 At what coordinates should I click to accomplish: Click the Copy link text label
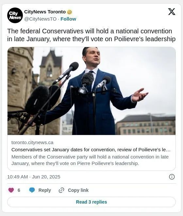[78, 190]
